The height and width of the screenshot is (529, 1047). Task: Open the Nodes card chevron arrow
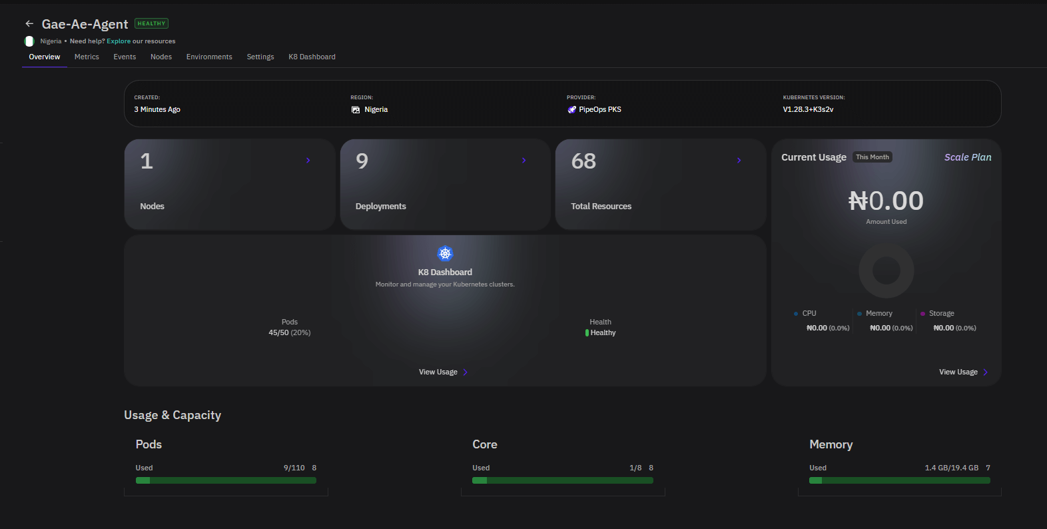coord(308,161)
